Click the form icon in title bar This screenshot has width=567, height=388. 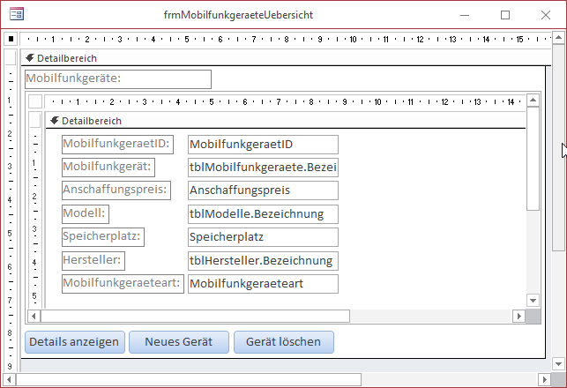[17, 14]
